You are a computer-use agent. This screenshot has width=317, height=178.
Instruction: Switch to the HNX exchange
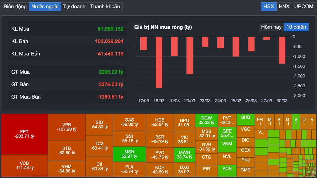tap(284, 7)
